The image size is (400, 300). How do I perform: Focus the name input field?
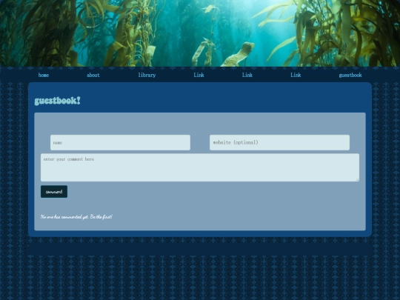point(120,143)
